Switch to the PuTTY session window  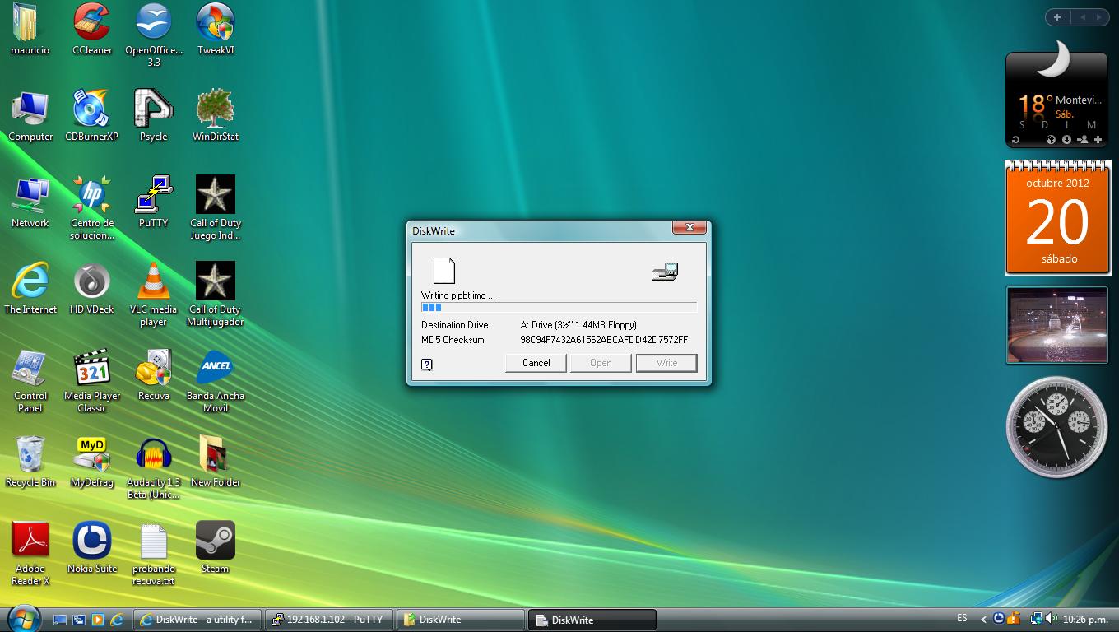(x=328, y=620)
